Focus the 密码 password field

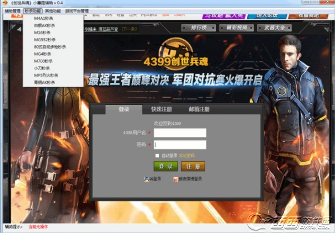coord(180,144)
